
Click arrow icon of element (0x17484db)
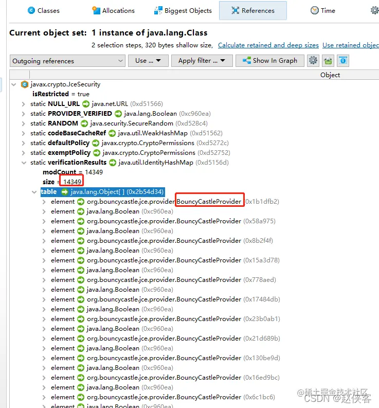point(81,299)
